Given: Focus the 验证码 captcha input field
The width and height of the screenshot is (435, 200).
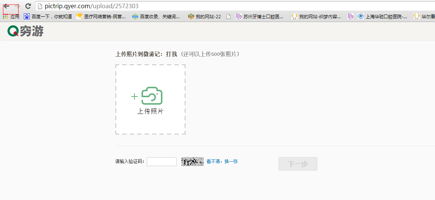Looking at the screenshot, I should 162,162.
